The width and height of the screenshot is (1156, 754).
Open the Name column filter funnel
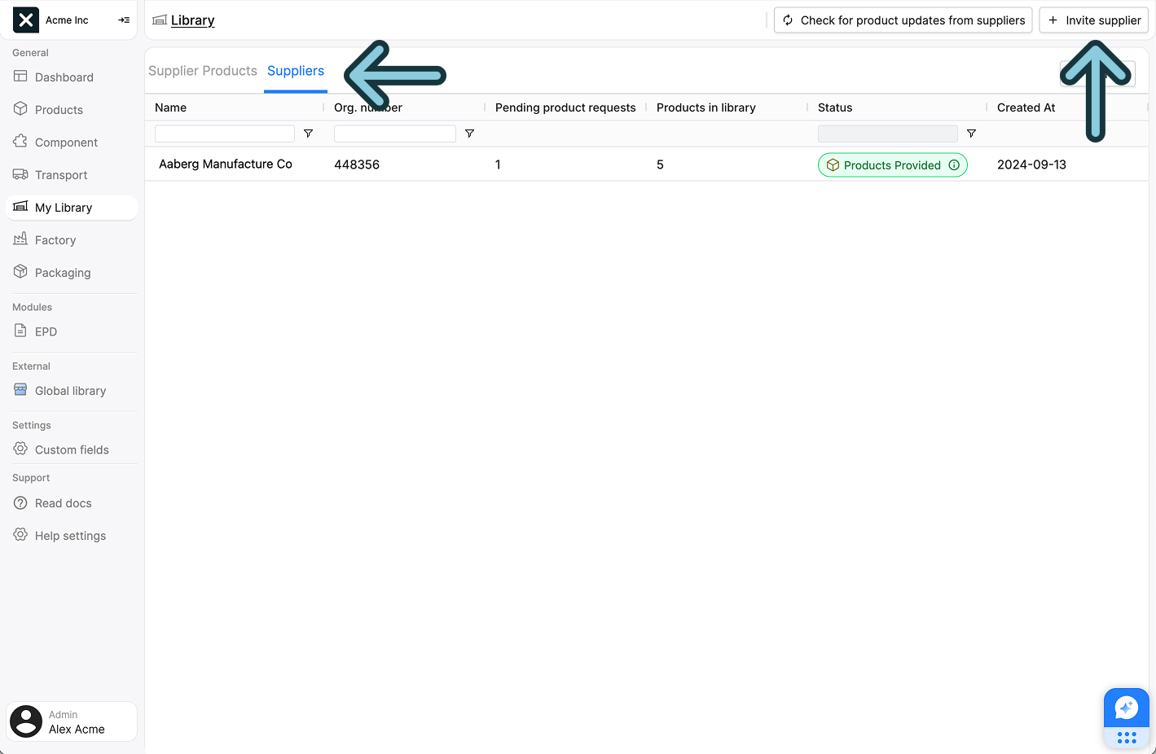[308, 133]
